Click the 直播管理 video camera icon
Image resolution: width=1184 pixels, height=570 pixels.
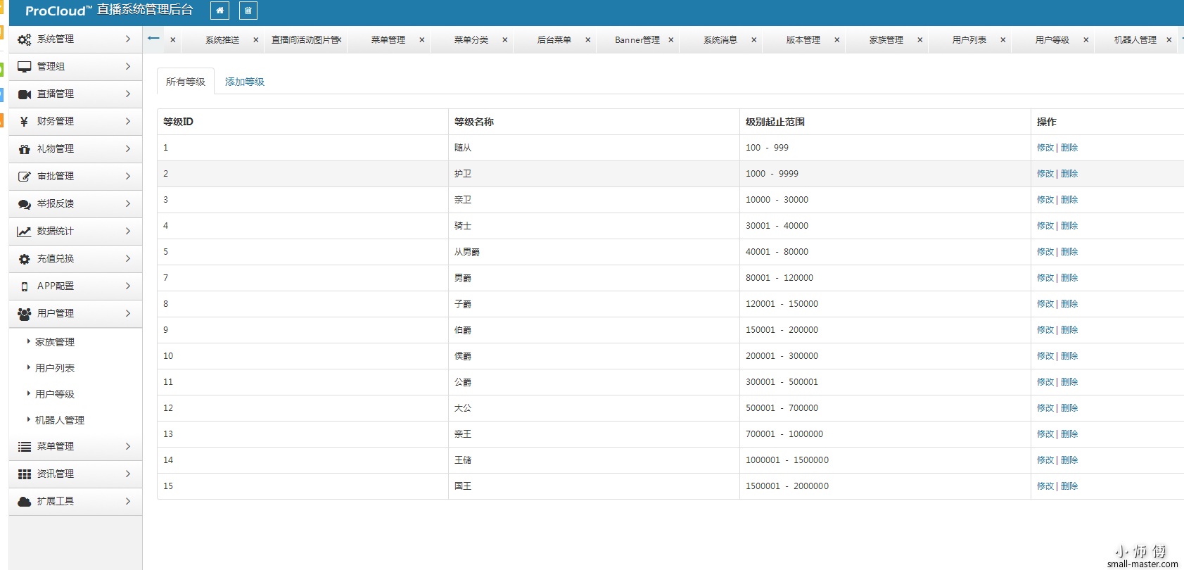point(24,94)
